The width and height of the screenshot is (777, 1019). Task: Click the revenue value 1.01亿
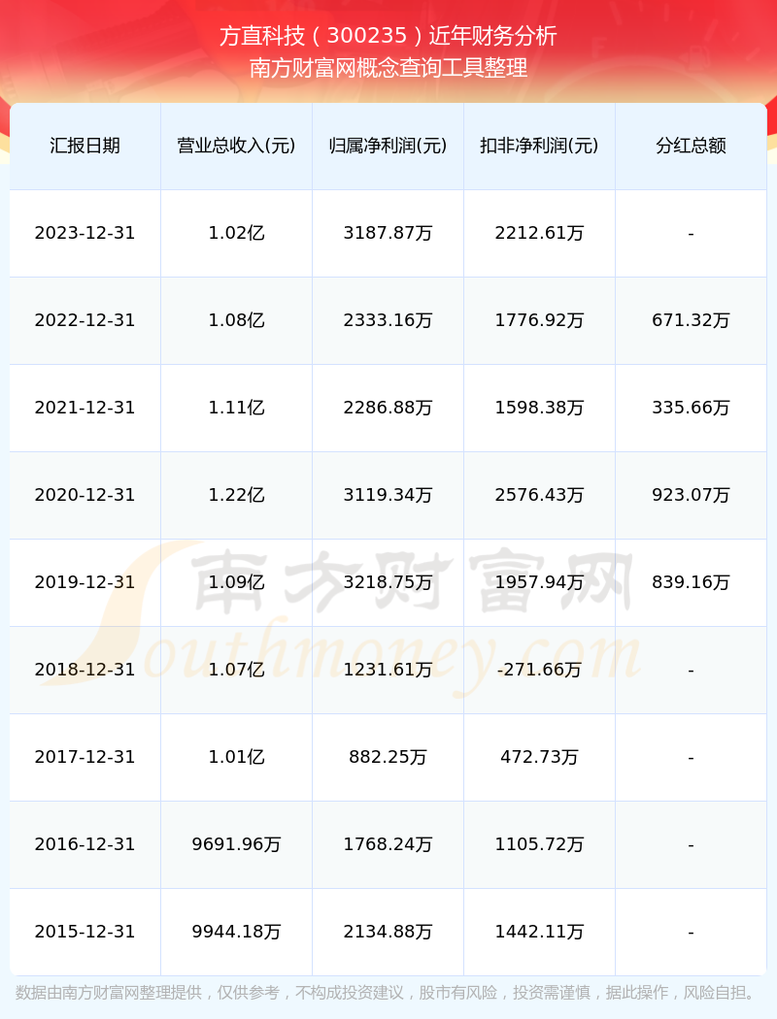click(237, 757)
